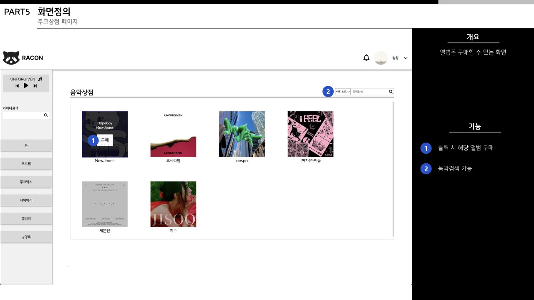Skip to next track in player

(x=35, y=86)
